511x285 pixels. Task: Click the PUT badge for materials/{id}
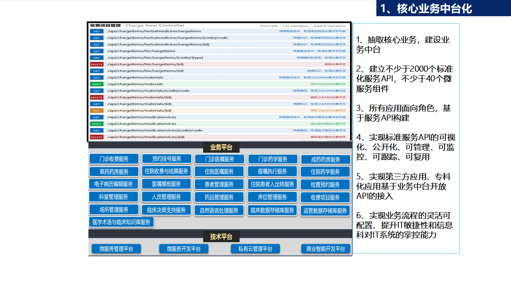coord(97,111)
